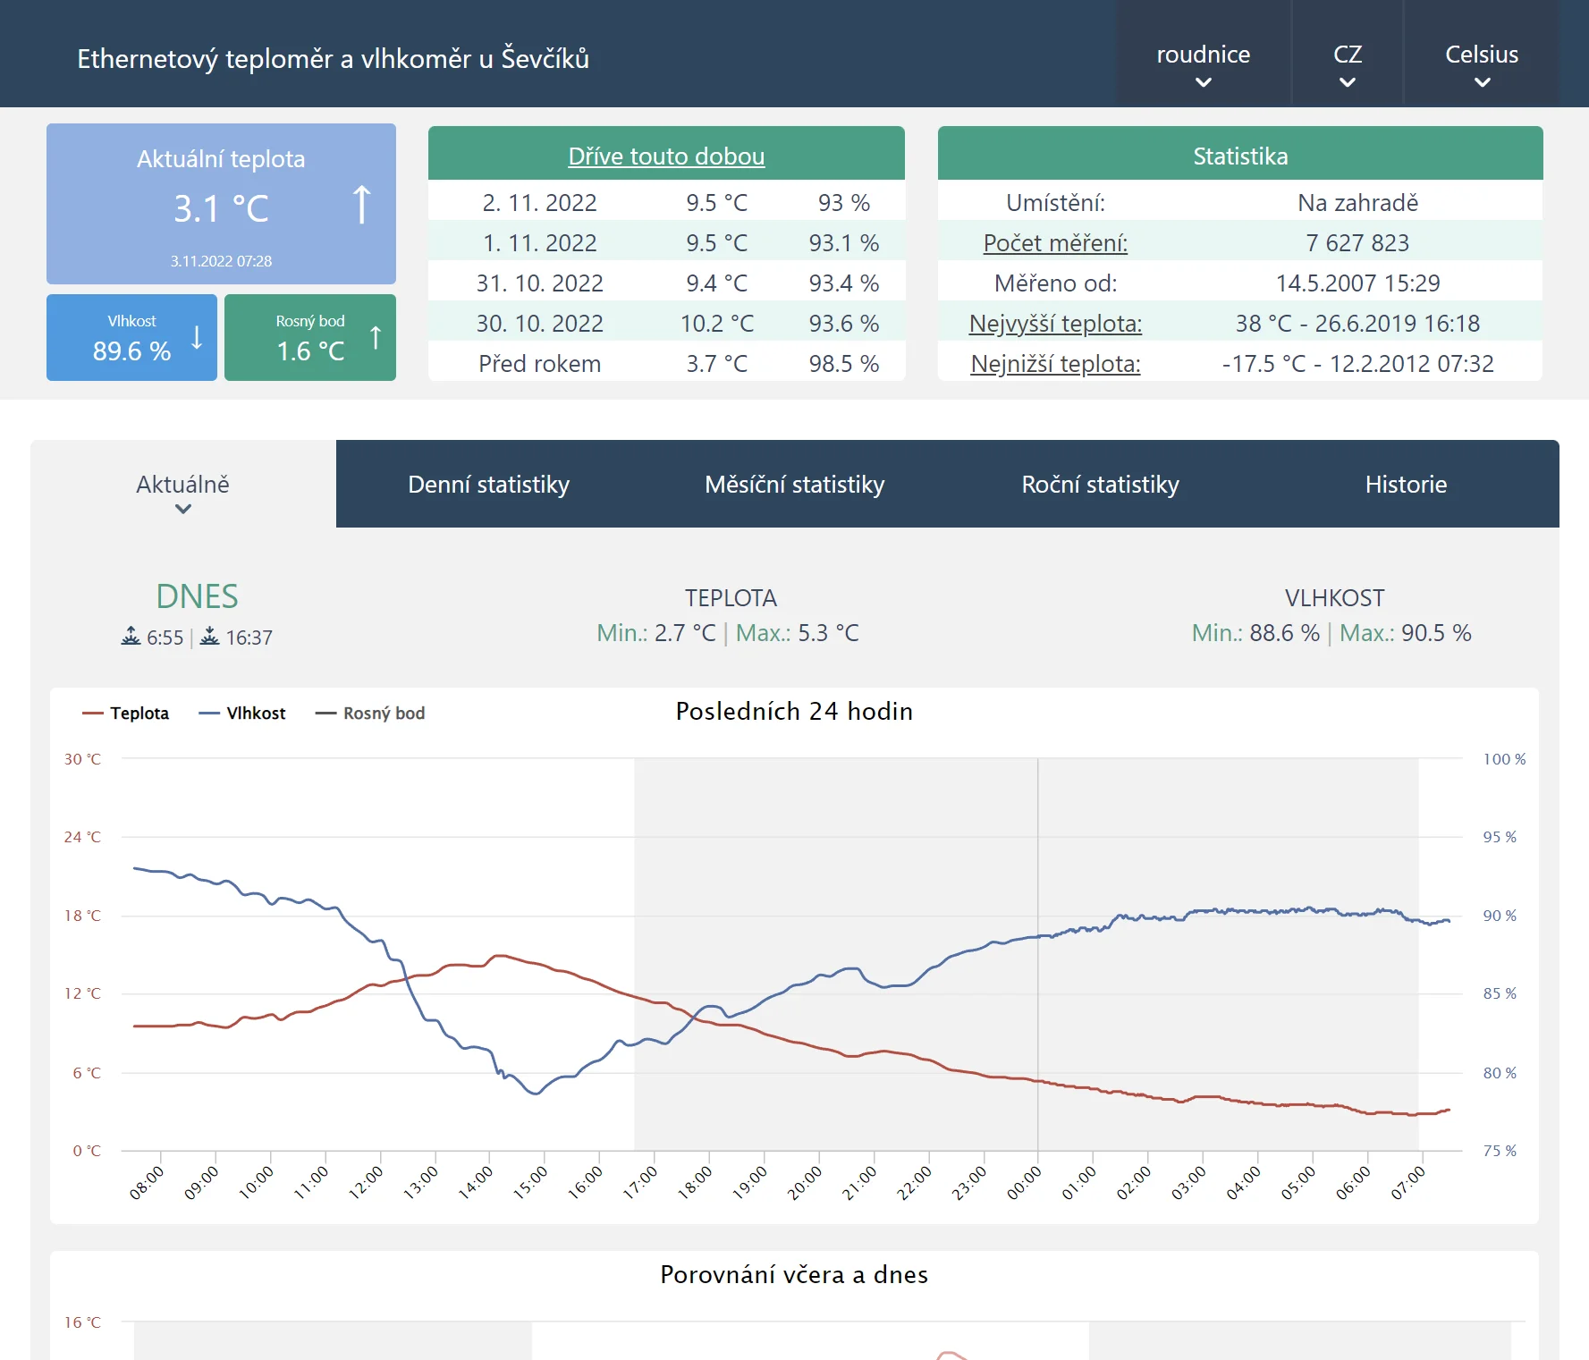Click the temperature rising arrow icon
The image size is (1589, 1360).
[x=361, y=205]
